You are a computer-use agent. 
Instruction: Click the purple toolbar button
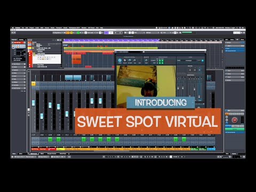106,33
